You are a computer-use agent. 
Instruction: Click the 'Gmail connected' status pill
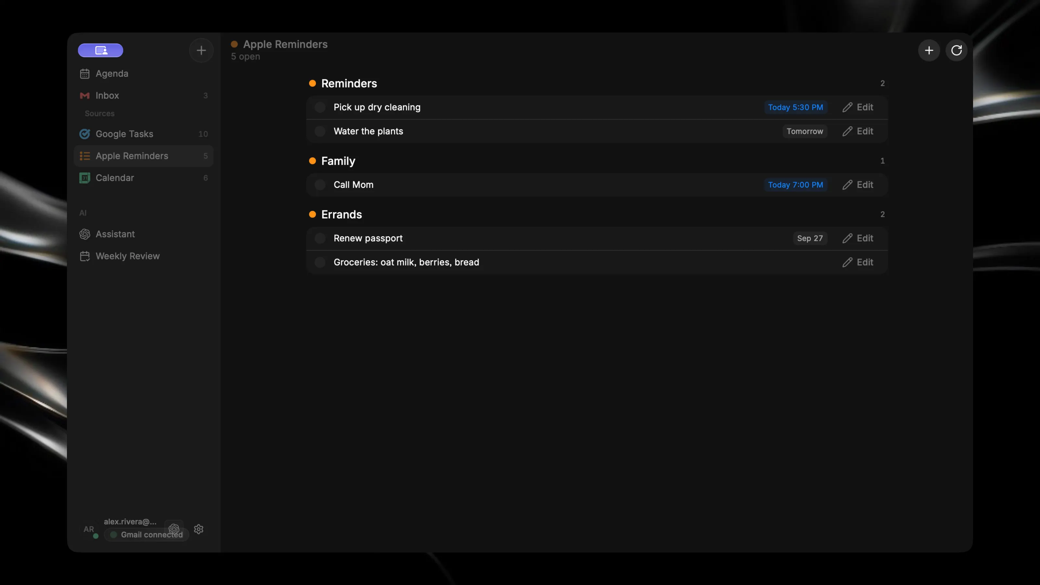pyautogui.click(x=147, y=535)
